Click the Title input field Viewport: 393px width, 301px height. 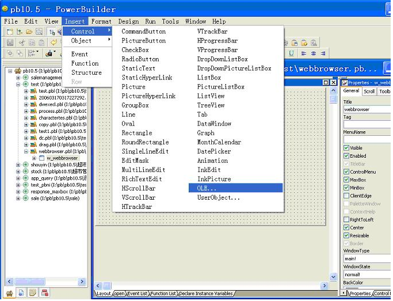(367, 109)
